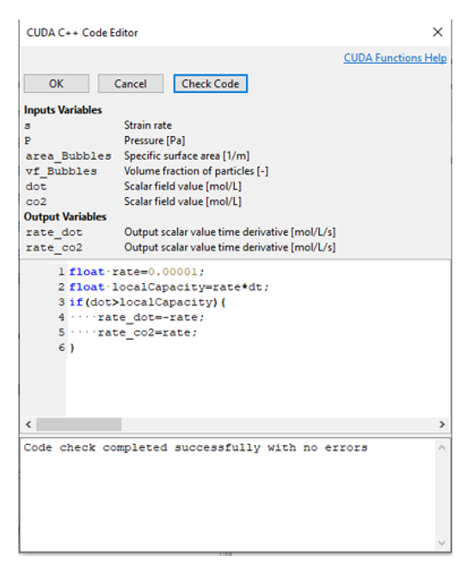Click the Cancel button

(131, 83)
